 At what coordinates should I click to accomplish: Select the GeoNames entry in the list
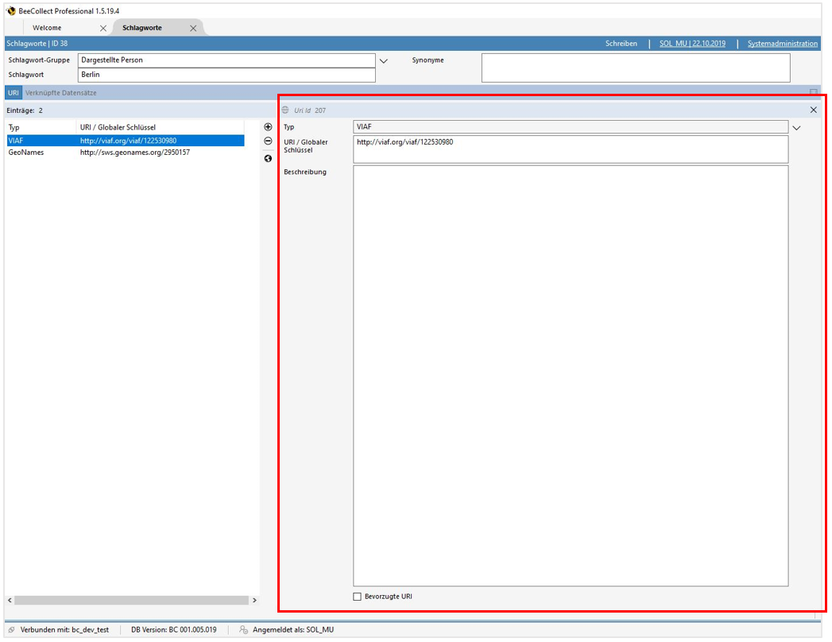pyautogui.click(x=79, y=153)
